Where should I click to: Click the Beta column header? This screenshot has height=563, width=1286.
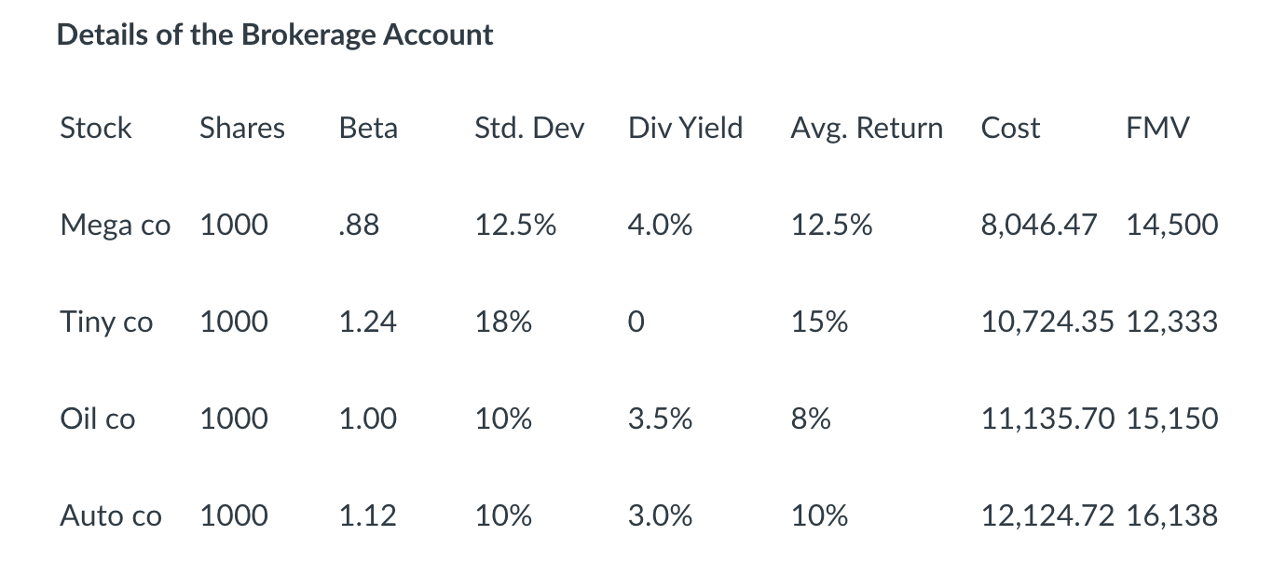coord(368,128)
